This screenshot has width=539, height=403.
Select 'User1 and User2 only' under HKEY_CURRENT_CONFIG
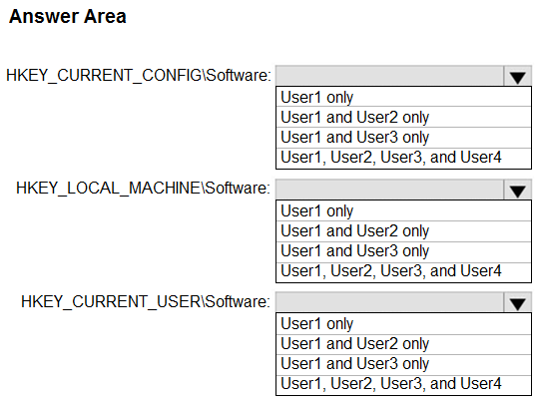403,117
